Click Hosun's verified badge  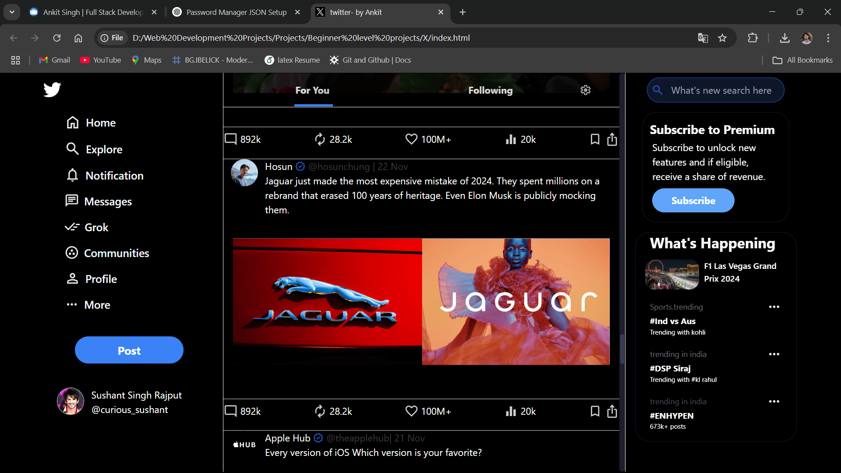(300, 166)
